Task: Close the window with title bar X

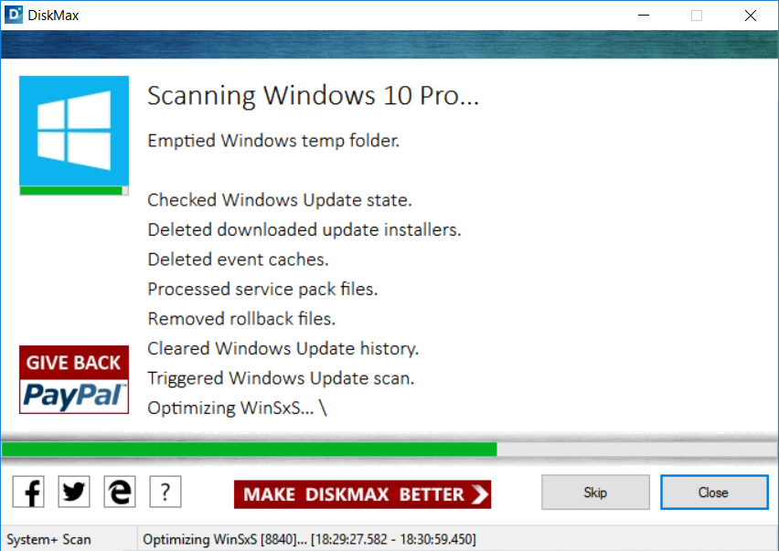Action: point(750,16)
